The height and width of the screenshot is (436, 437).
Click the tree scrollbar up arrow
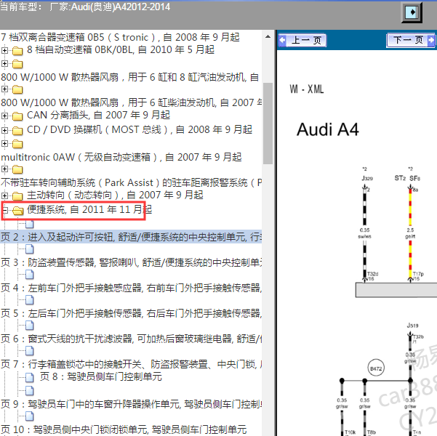pos(268,36)
